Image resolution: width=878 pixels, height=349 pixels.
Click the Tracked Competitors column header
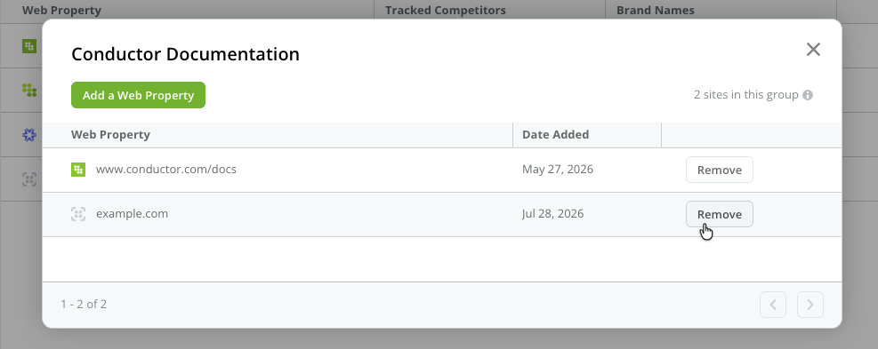coord(445,10)
